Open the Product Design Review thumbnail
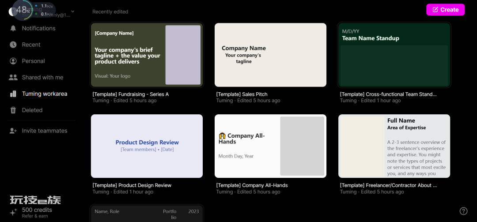The image size is (477, 222). [x=147, y=146]
